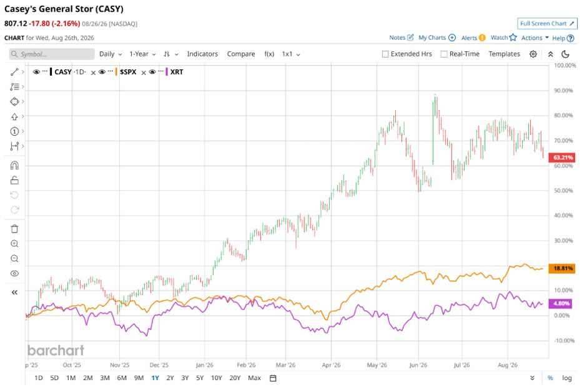Toggle CASY series visibility eye
Screen dimensions: 587x387
[36, 72]
